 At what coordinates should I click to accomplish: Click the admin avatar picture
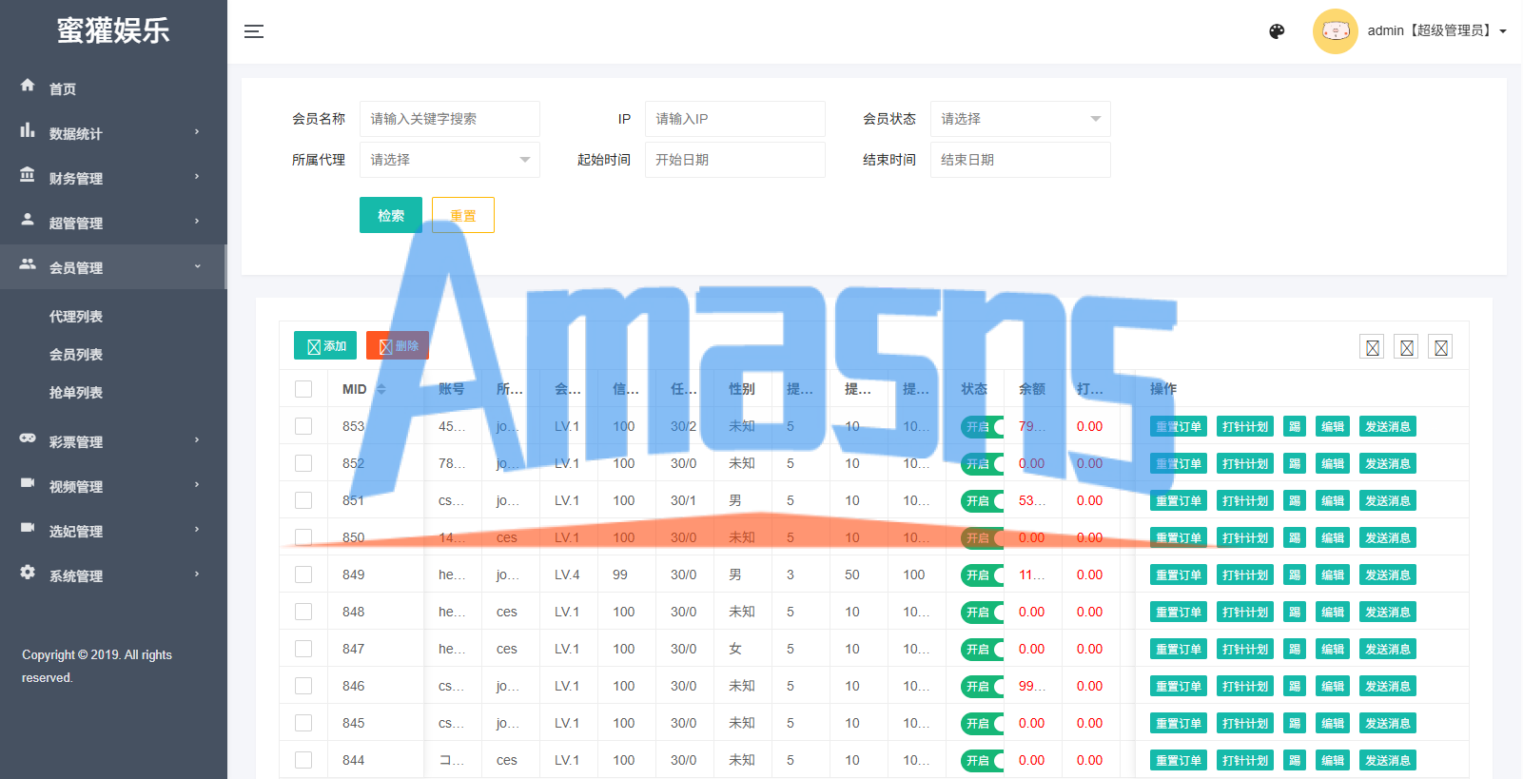1335,31
